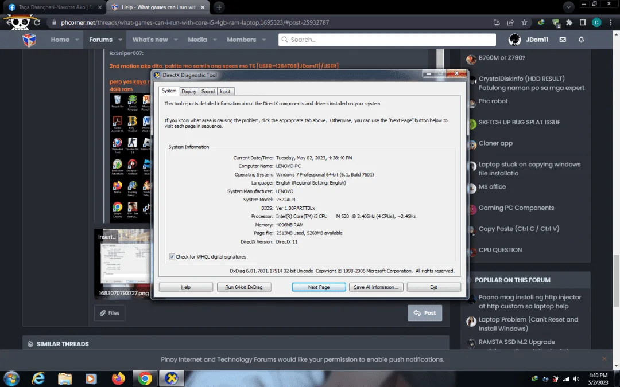The width and height of the screenshot is (620, 387).
Task: Click the Exit button in DxDiag
Action: pos(434,287)
